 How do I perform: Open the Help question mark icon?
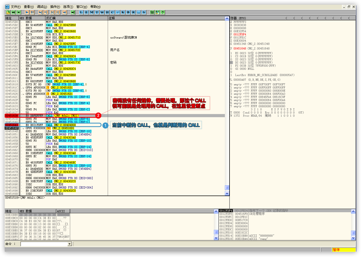[x=163, y=12]
